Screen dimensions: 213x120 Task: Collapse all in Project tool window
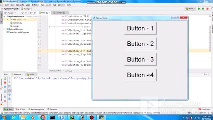(x=26, y=13)
